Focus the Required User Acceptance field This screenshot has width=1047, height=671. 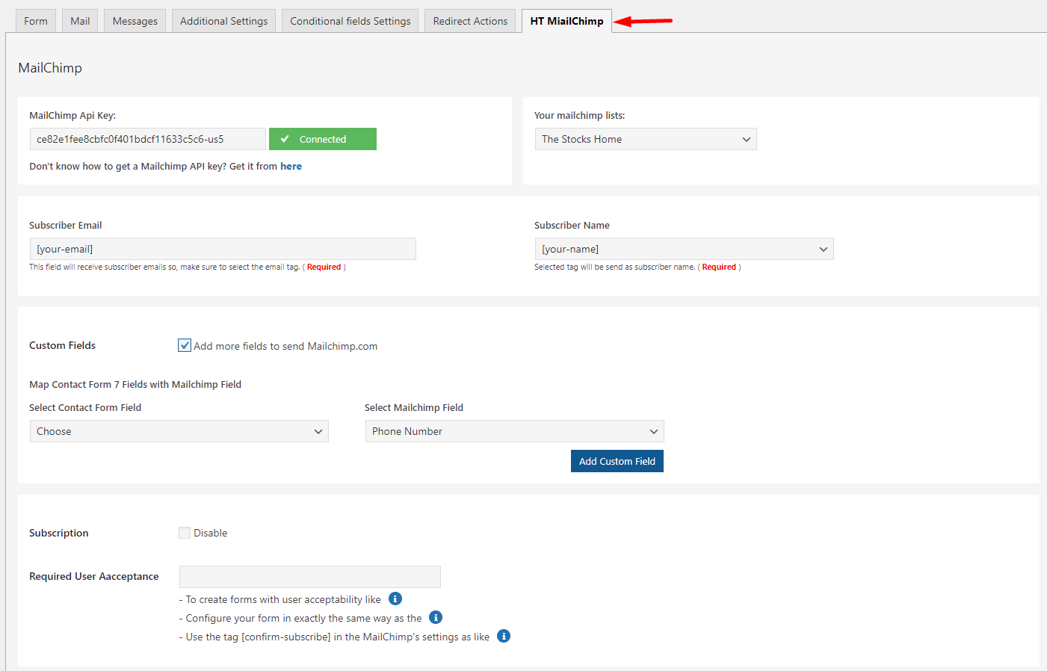coord(310,577)
